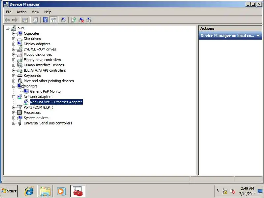
Task: Click the Show desktop tray icon
Action: pyautogui.click(x=260, y=191)
